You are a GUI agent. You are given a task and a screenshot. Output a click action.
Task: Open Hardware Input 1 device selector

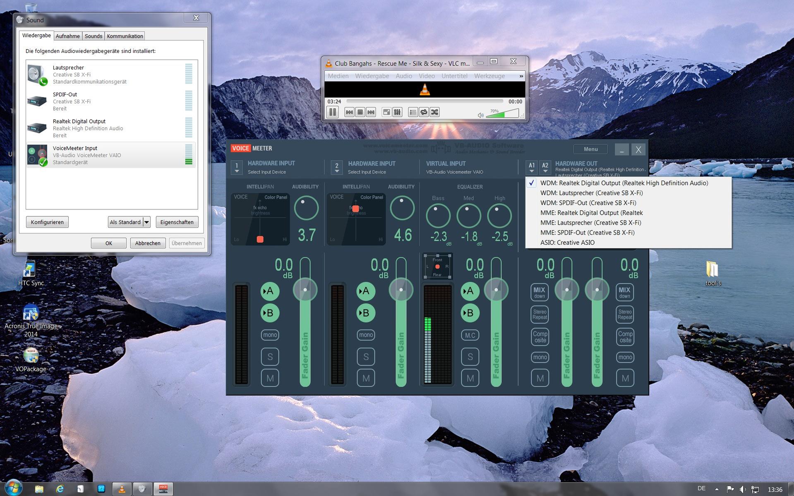(237, 167)
